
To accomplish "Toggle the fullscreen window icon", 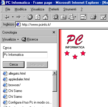I will pos(83,17).
